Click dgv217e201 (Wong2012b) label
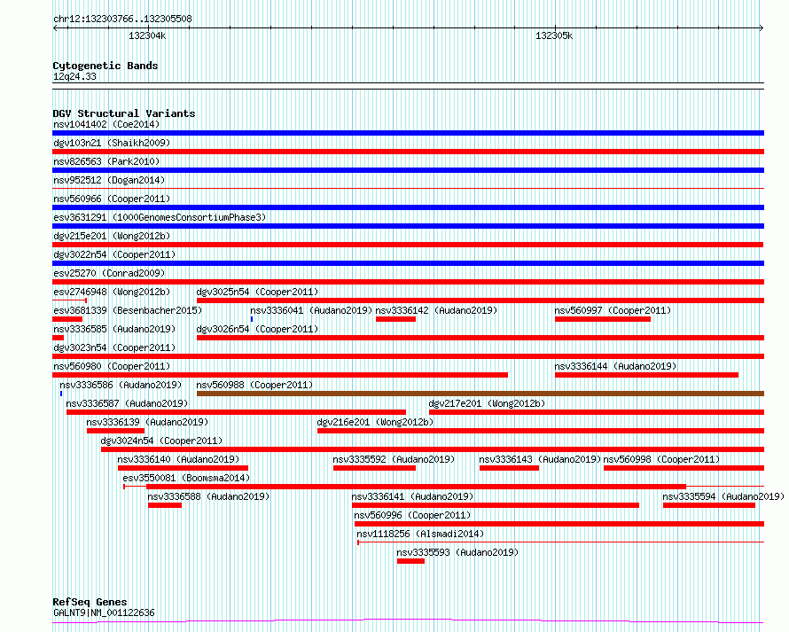The image size is (789, 632). (x=487, y=403)
